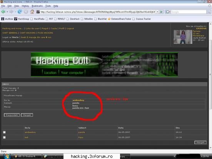This screenshot has height=159, width=212.
Task: Open the Craiova Tracker bookmark
Action: tap(142, 19)
